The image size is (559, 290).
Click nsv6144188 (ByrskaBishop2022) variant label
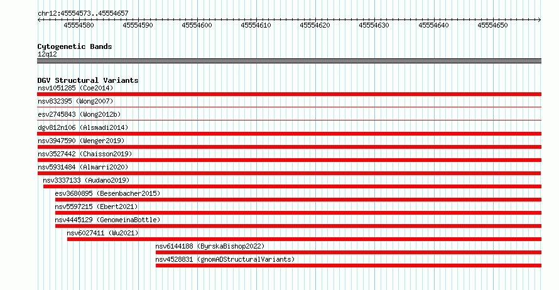[210, 246]
